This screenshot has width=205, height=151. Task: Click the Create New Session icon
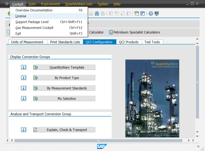(137, 14)
